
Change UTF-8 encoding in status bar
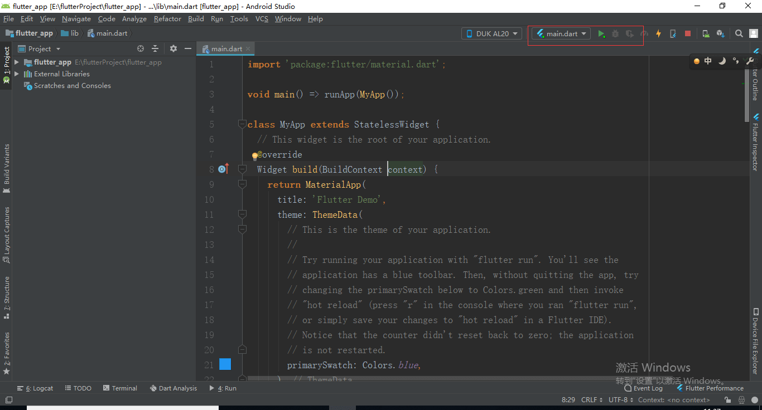(621, 400)
